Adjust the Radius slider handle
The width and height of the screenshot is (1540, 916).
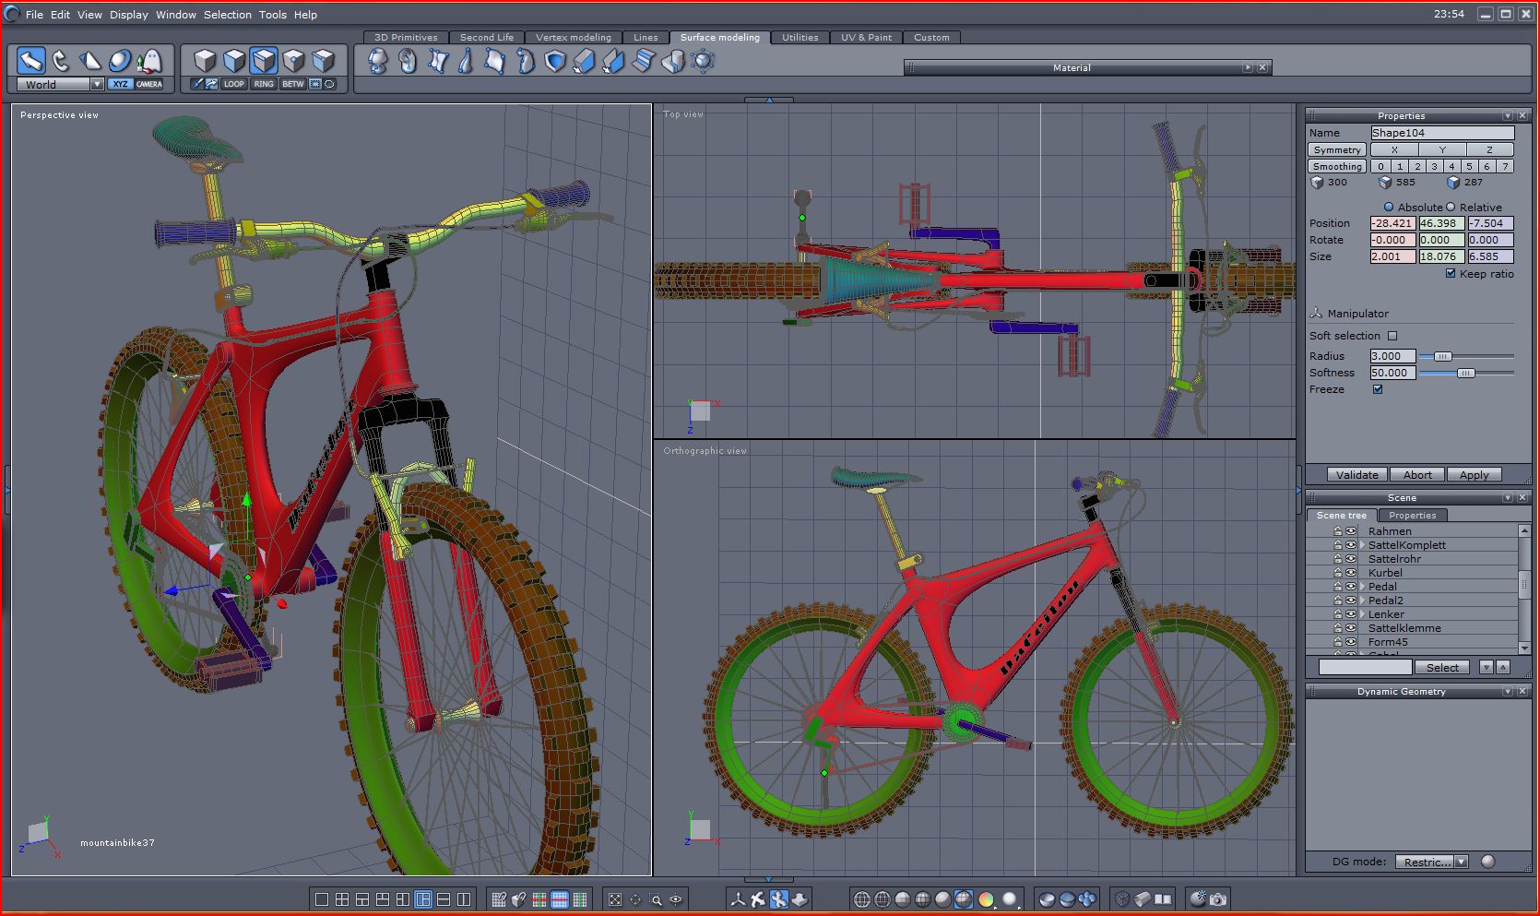point(1443,356)
